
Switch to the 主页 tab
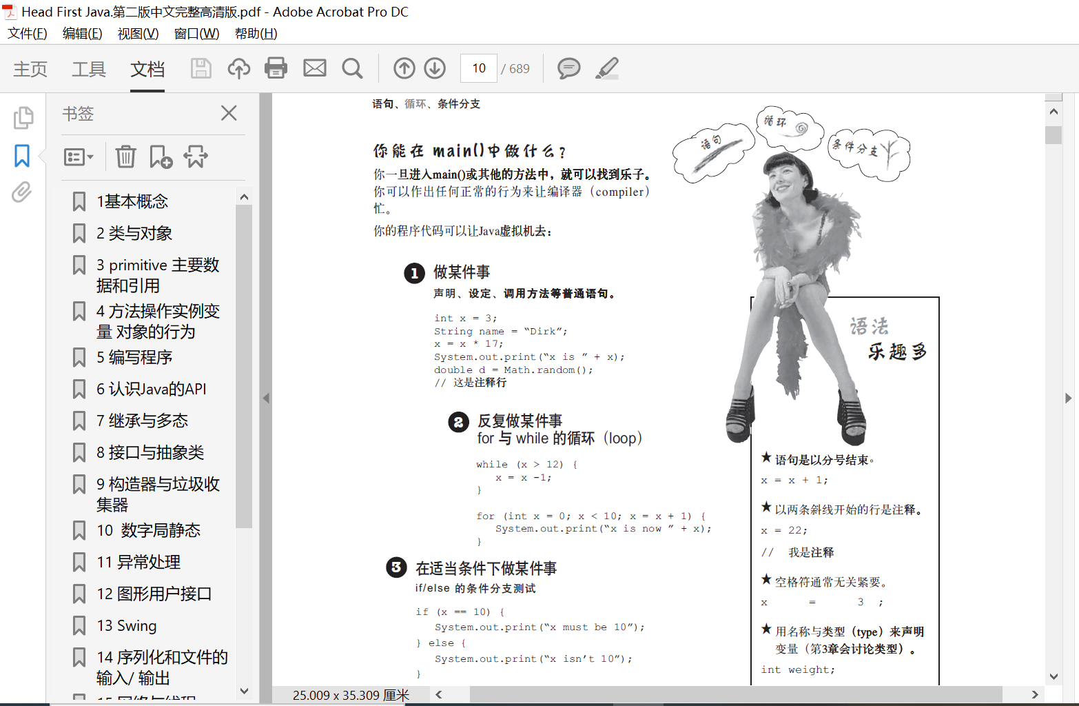click(29, 68)
